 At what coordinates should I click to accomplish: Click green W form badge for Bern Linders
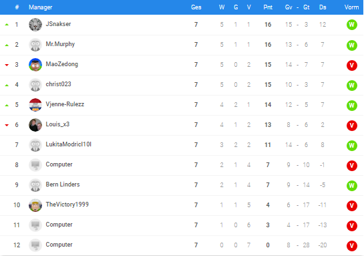tap(352, 186)
